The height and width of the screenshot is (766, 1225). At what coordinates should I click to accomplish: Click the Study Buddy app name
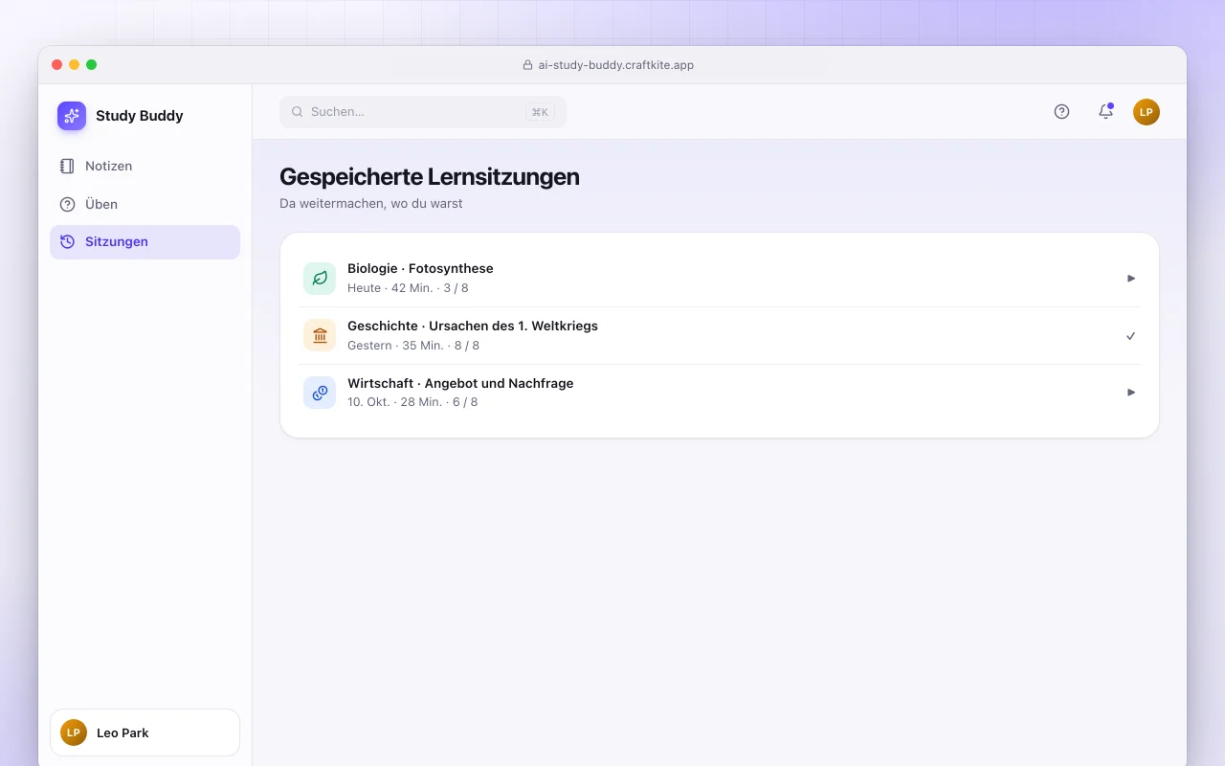pos(140,116)
